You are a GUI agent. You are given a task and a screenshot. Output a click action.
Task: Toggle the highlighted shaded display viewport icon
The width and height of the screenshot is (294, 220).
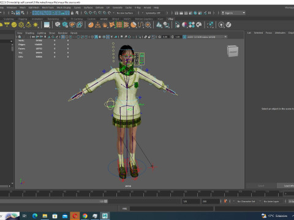[96, 37]
